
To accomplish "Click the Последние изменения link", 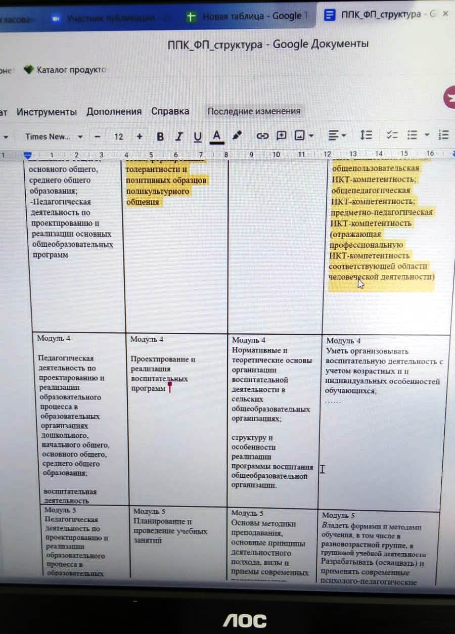I will [x=254, y=111].
